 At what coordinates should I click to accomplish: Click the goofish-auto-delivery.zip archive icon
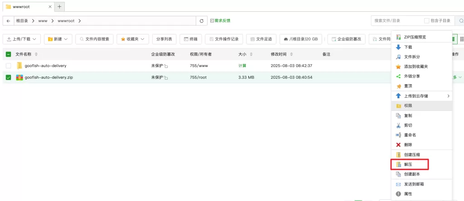click(19, 77)
